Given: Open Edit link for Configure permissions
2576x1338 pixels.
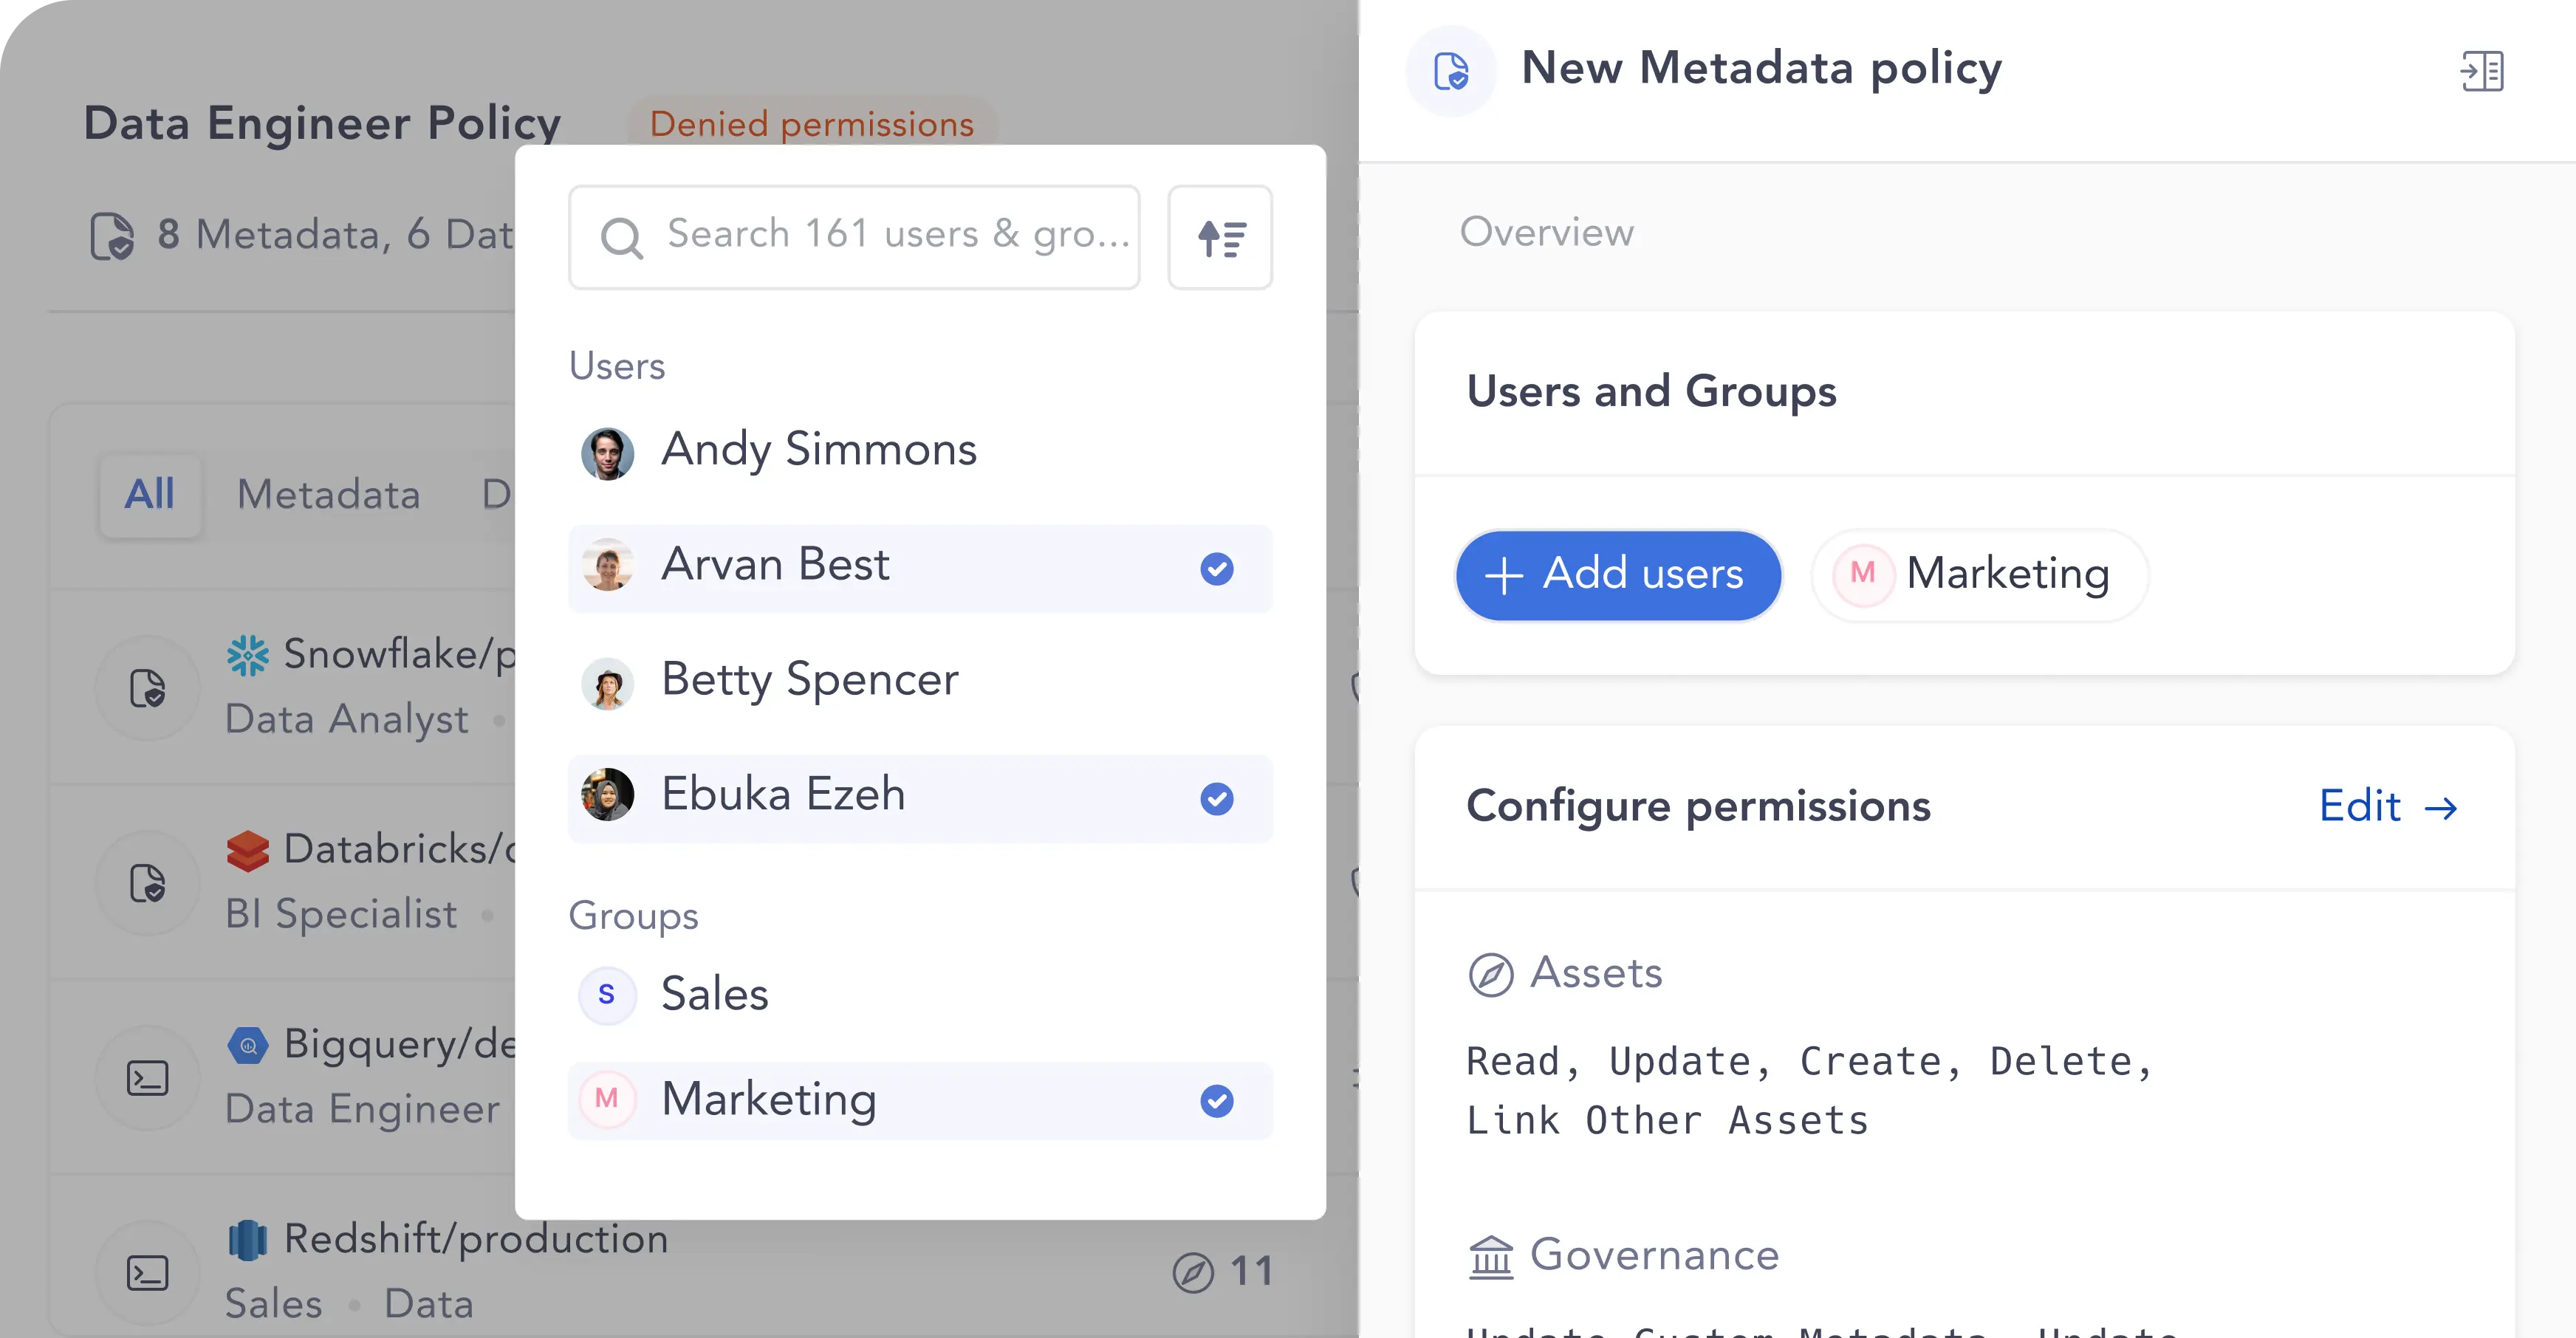Looking at the screenshot, I should click(x=2388, y=807).
